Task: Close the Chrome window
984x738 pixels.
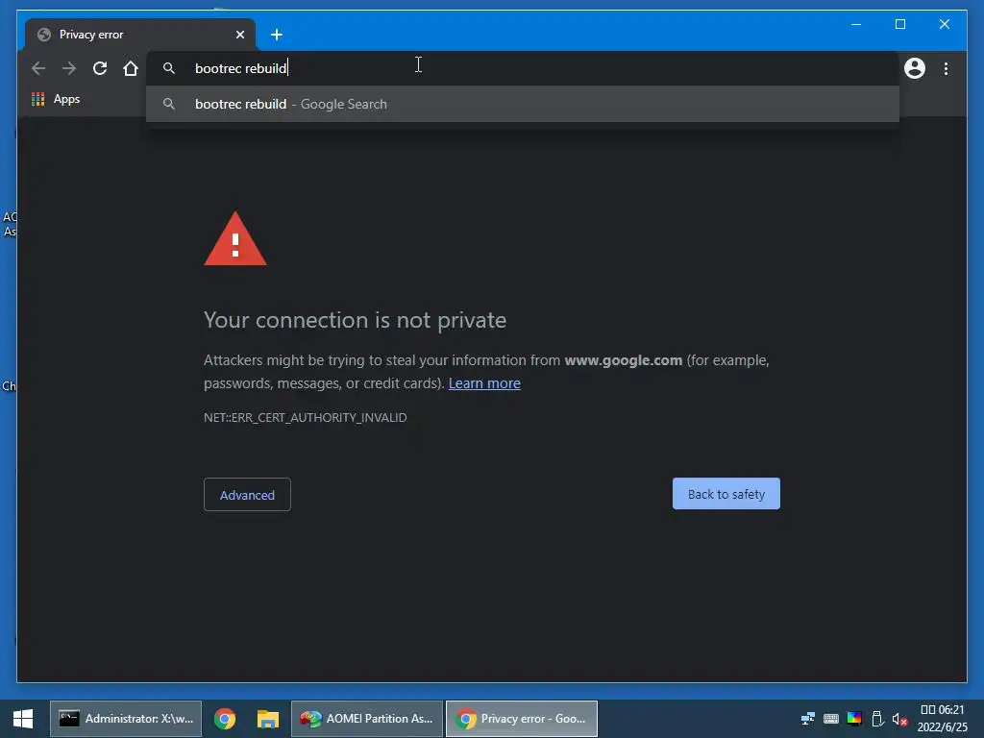Action: pyautogui.click(x=944, y=24)
